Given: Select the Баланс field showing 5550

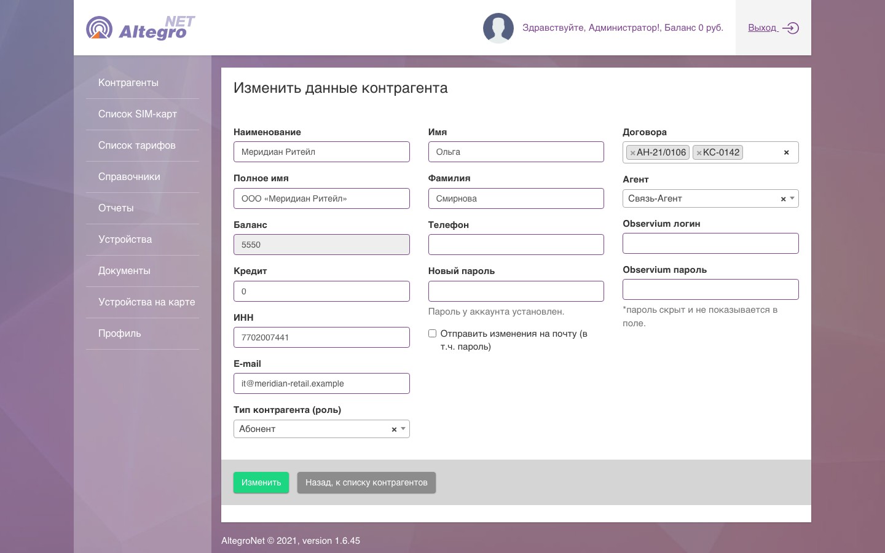Looking at the screenshot, I should 321,245.
